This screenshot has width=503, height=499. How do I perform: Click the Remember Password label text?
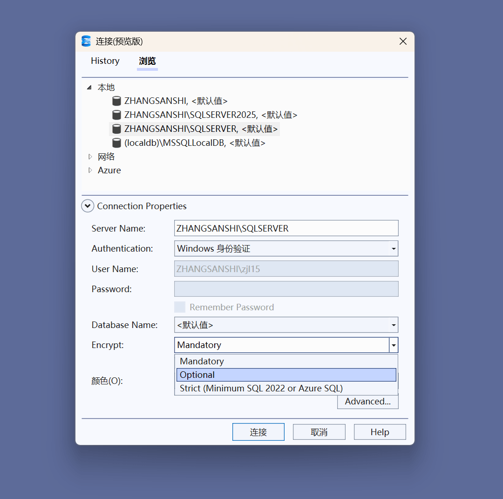click(231, 307)
